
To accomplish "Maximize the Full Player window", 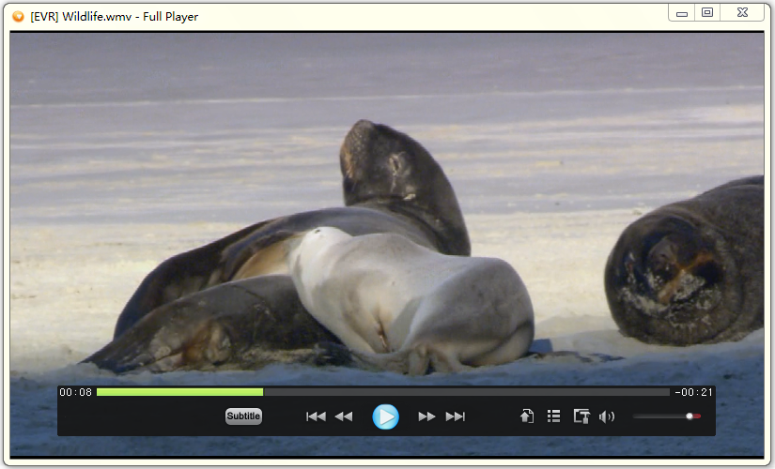I will coord(707,13).
